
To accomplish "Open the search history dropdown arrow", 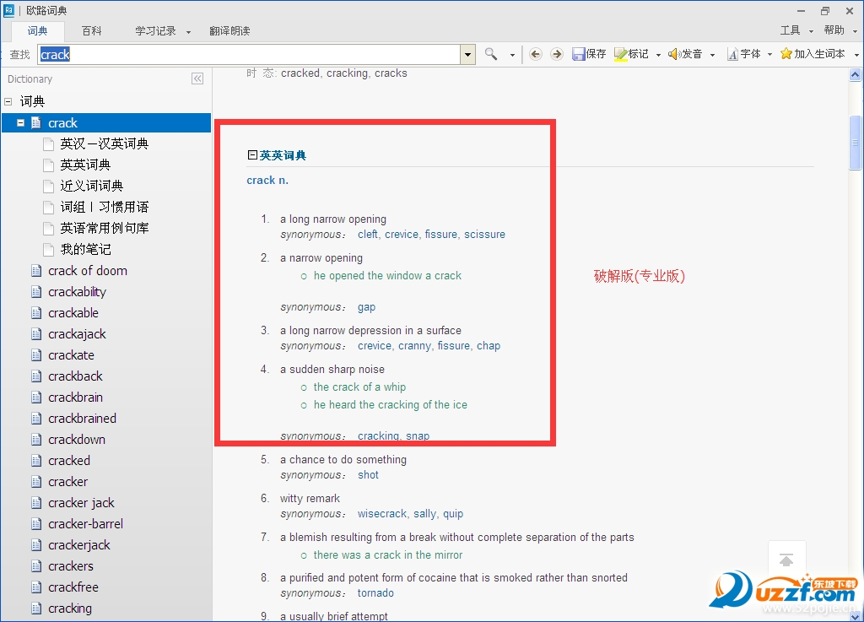I will coord(468,54).
